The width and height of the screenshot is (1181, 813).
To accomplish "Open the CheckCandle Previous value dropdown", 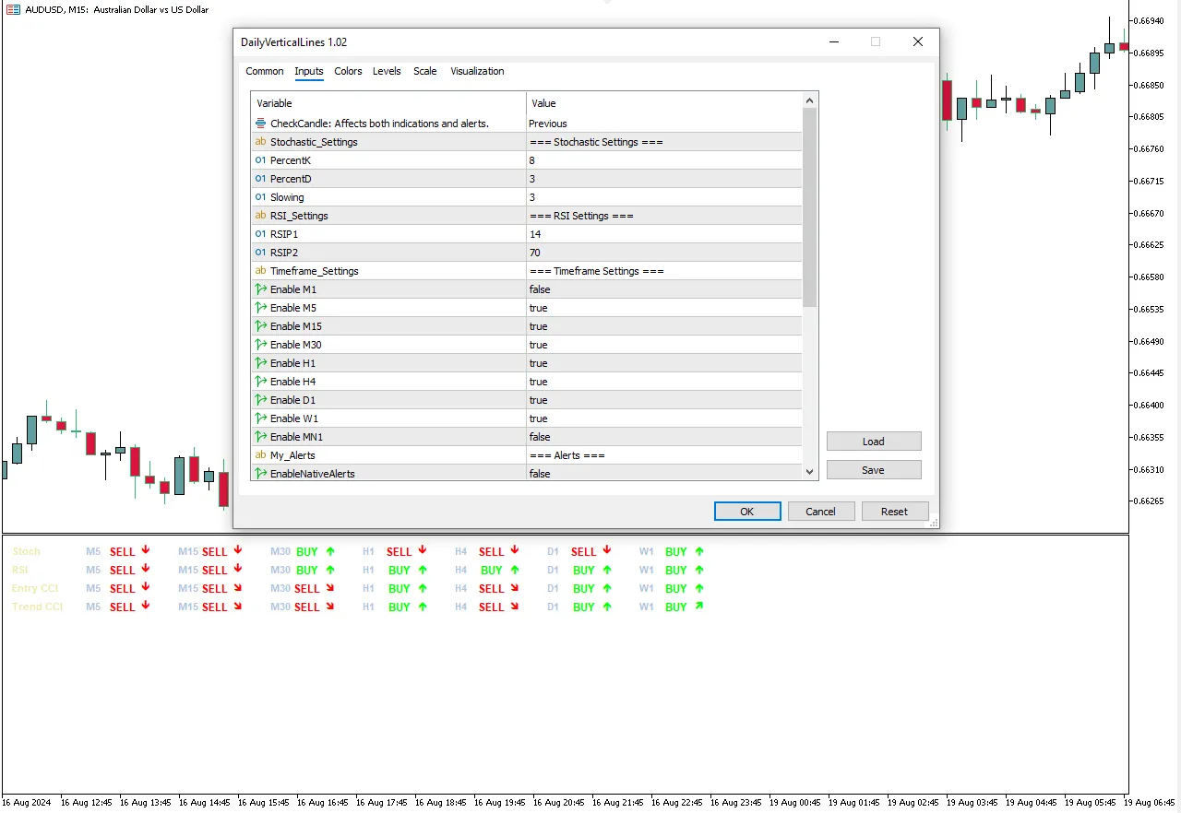I will pos(662,124).
